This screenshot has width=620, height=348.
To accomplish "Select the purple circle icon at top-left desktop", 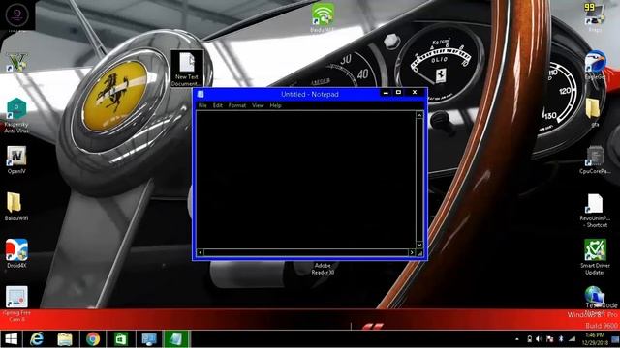I will [17, 14].
